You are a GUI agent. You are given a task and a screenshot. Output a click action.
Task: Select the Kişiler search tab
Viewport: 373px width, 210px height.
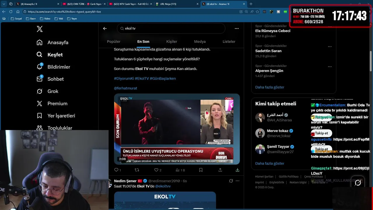click(172, 41)
